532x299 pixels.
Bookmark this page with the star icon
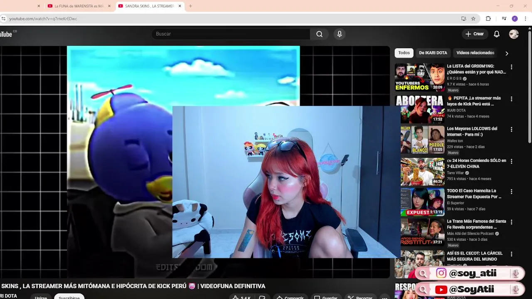473,19
